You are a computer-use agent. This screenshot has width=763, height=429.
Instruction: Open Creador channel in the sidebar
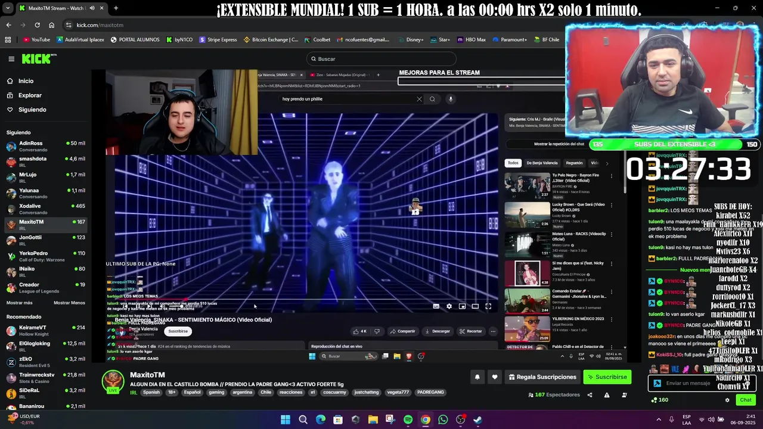[x=46, y=287]
